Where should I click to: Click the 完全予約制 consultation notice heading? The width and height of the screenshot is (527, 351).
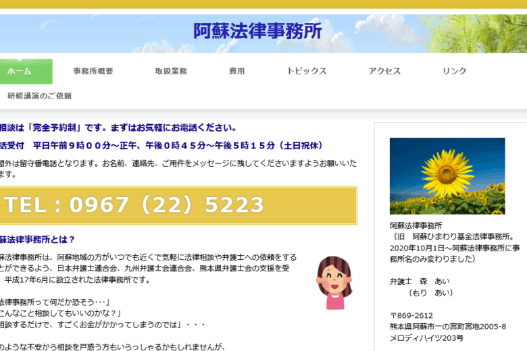tap(118, 128)
